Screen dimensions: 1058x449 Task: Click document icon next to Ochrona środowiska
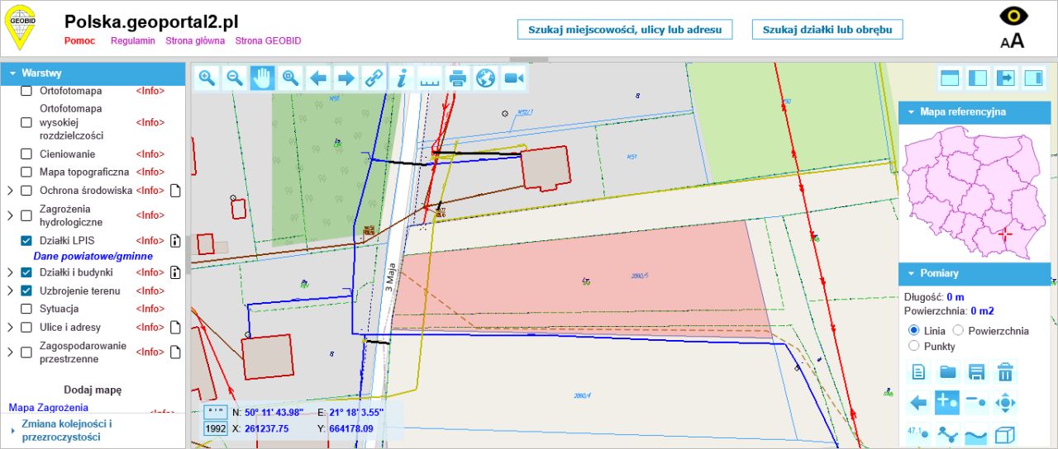174,191
